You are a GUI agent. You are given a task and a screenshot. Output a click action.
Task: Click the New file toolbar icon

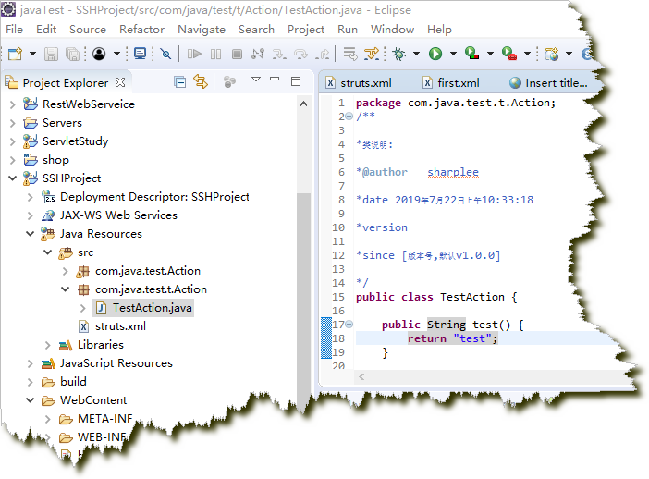click(15, 55)
